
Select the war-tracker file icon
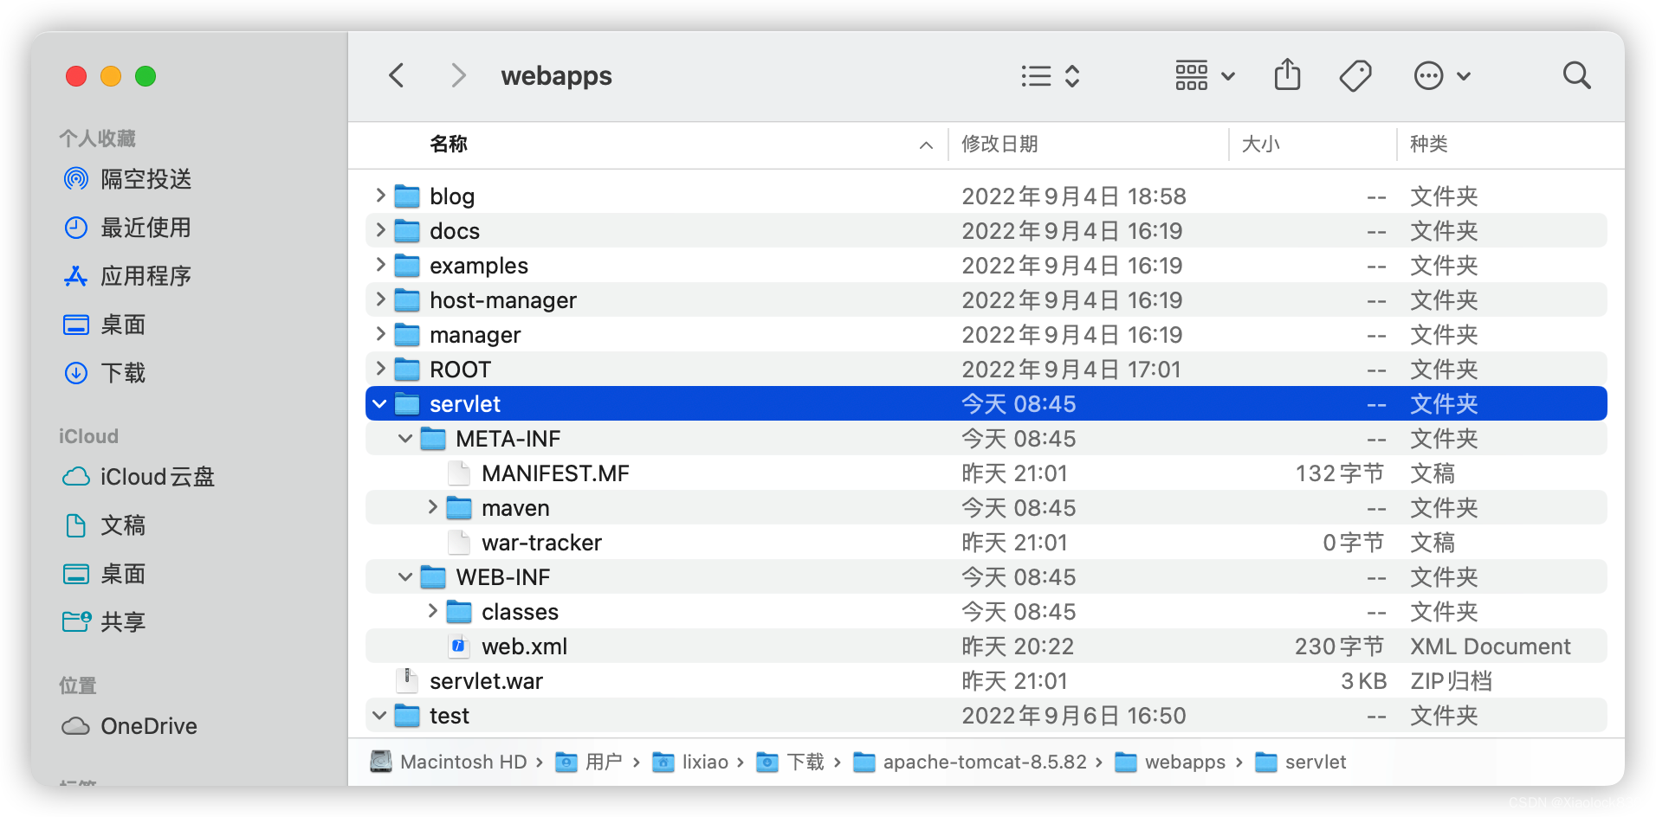tap(459, 543)
